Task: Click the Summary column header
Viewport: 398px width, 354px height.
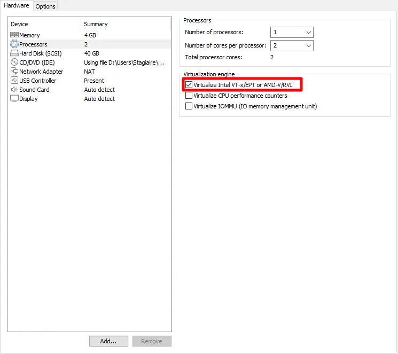Action: click(96, 24)
